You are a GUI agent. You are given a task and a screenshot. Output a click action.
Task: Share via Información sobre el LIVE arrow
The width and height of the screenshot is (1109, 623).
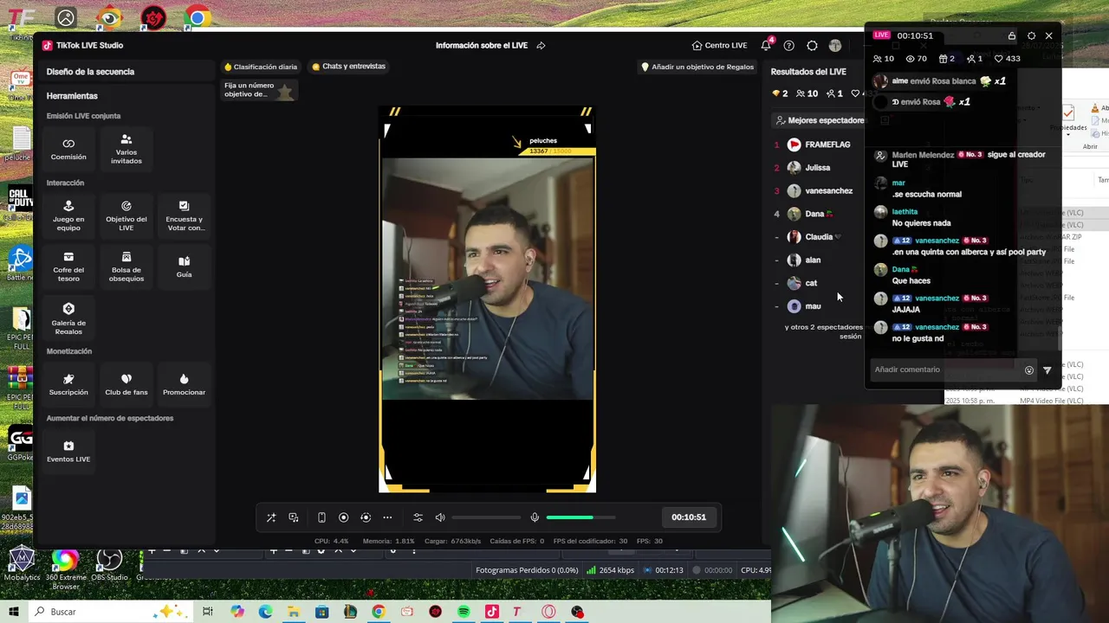(542, 46)
